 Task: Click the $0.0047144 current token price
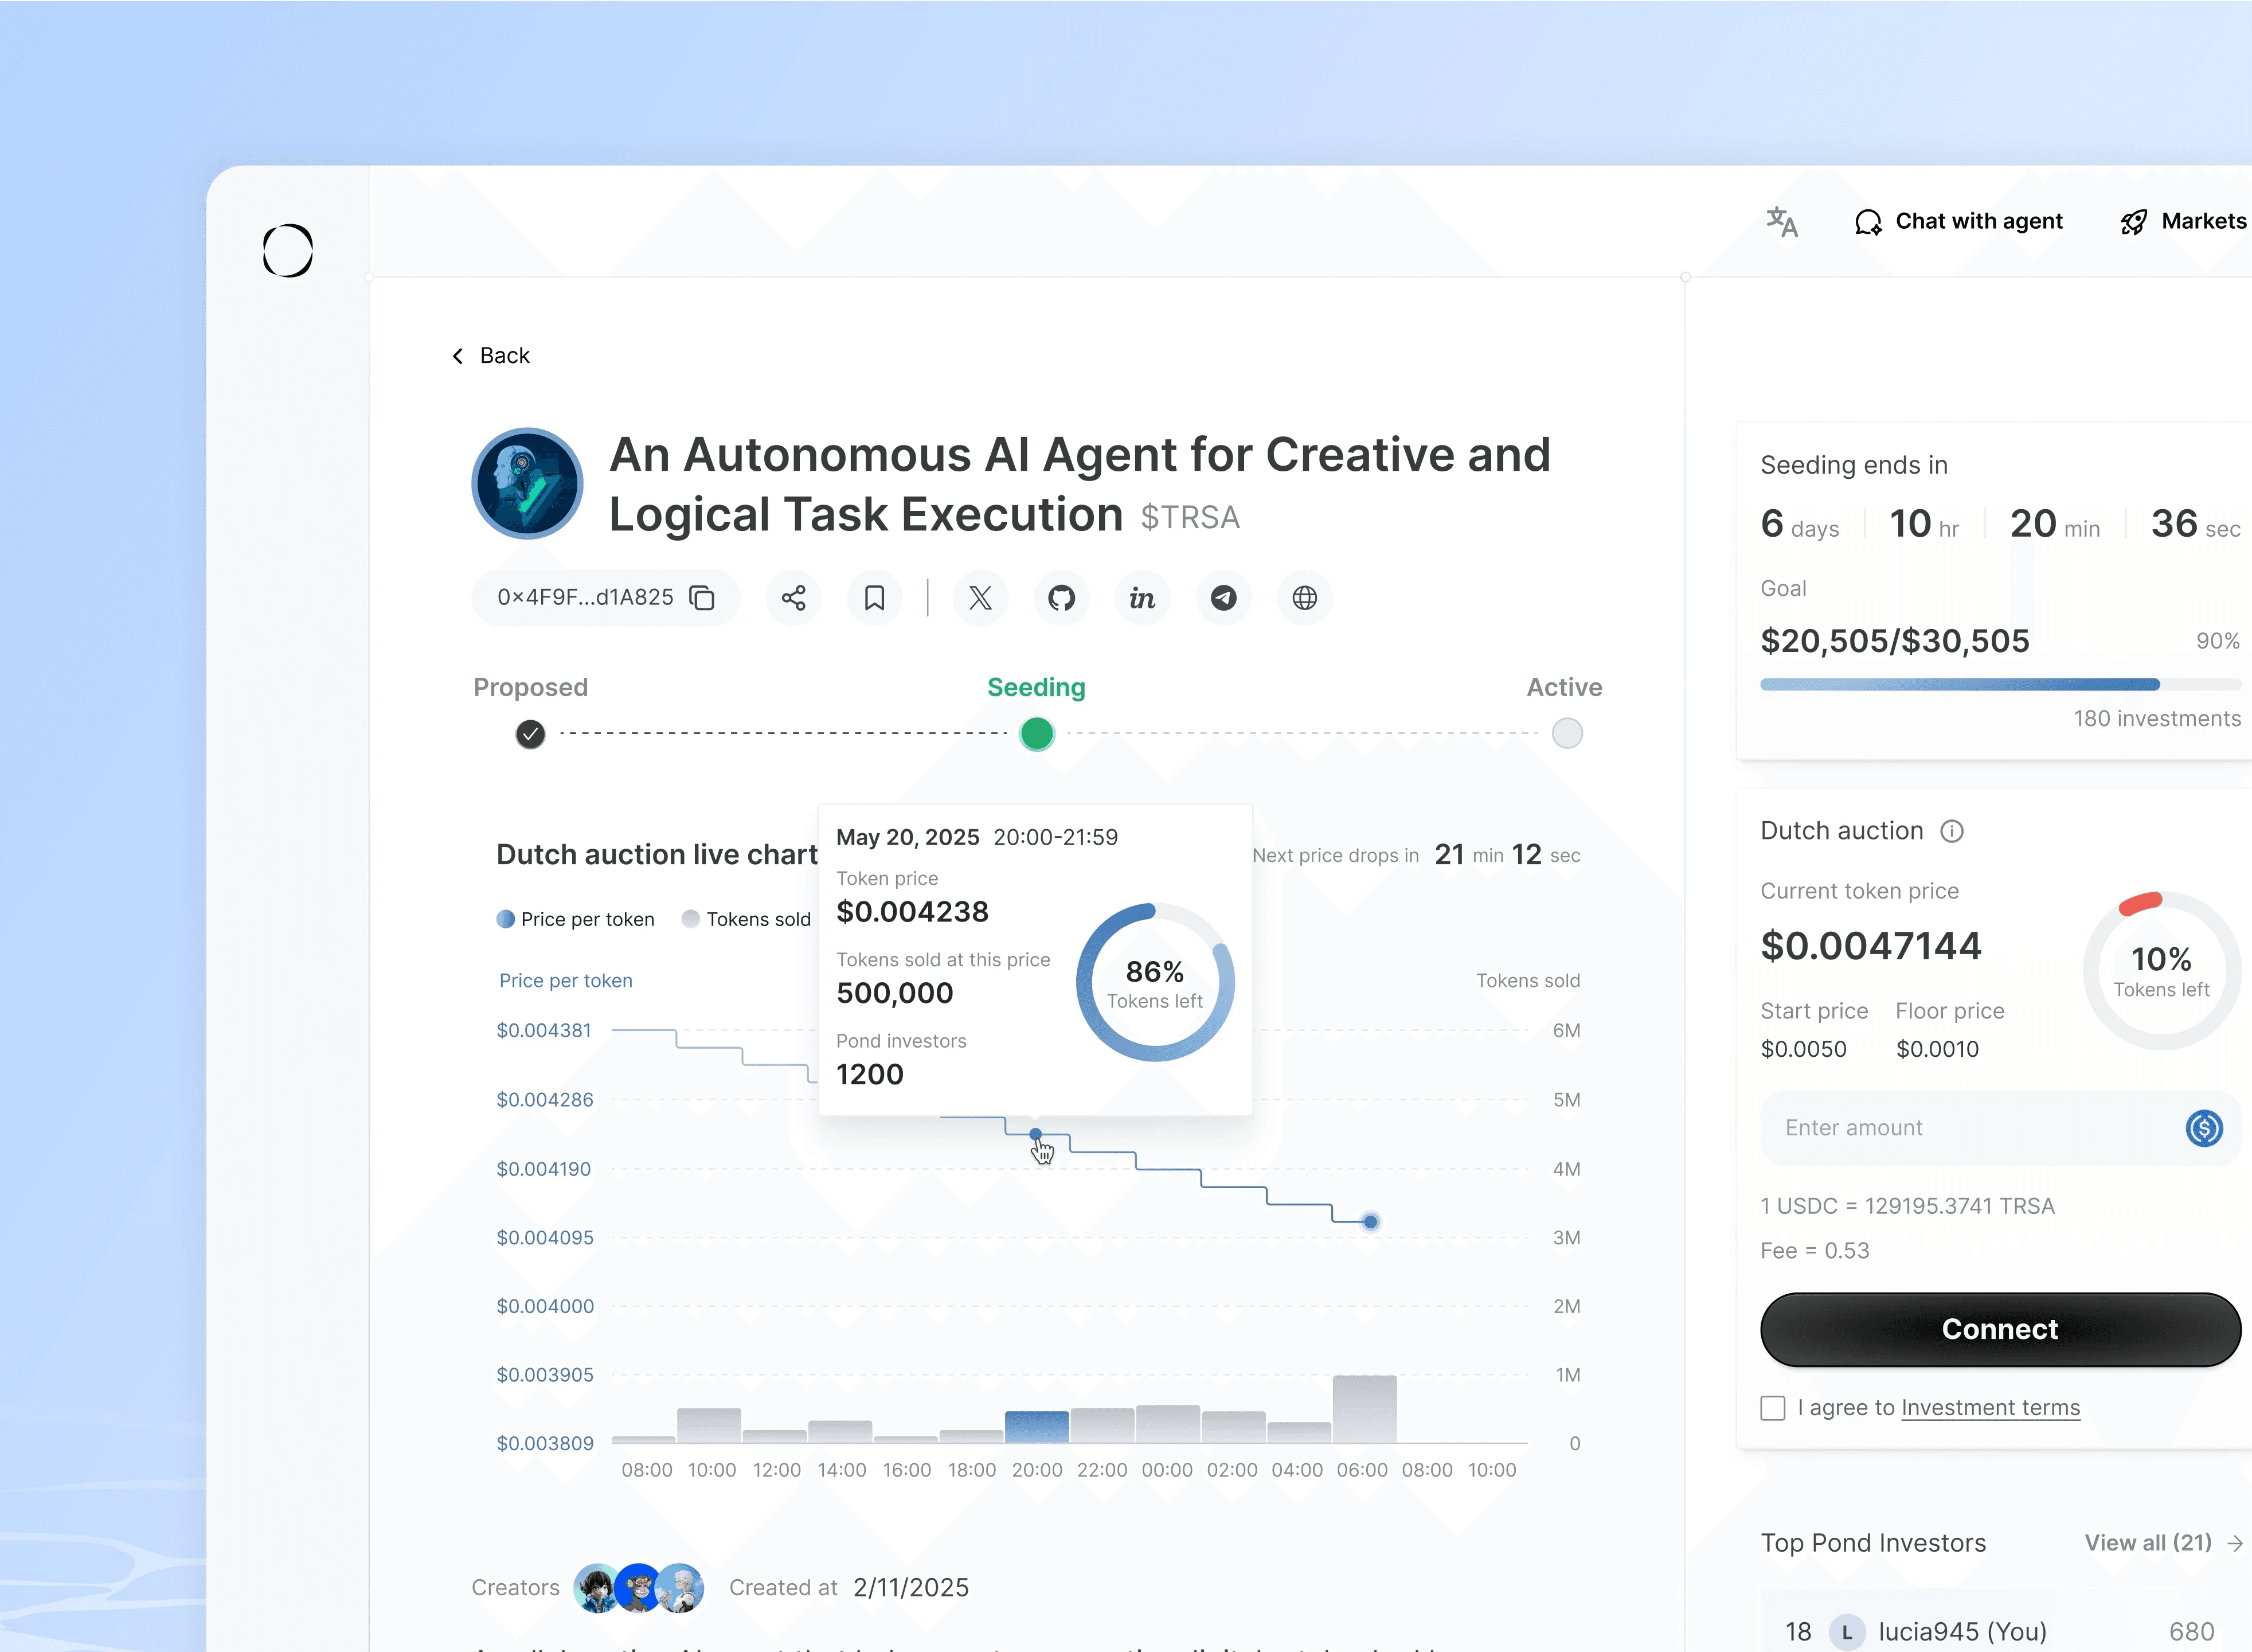(1871, 946)
